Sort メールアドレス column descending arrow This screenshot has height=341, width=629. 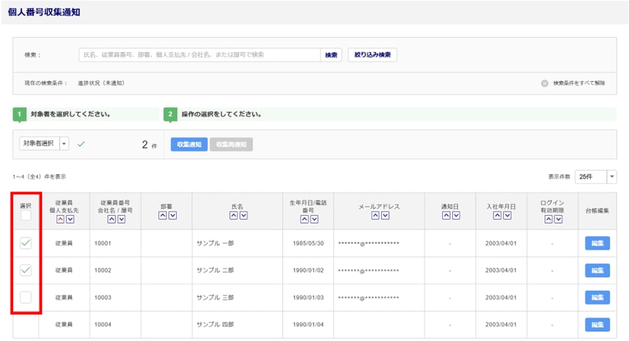(384, 216)
